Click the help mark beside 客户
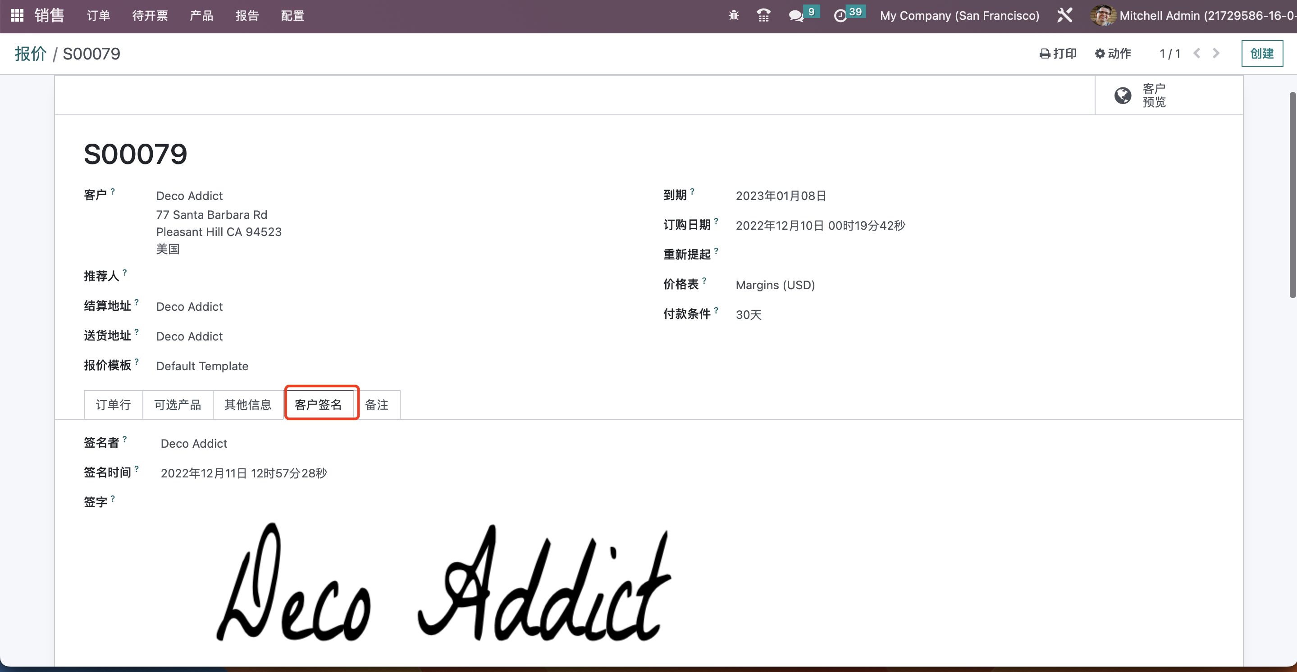This screenshot has height=672, width=1297. [113, 191]
